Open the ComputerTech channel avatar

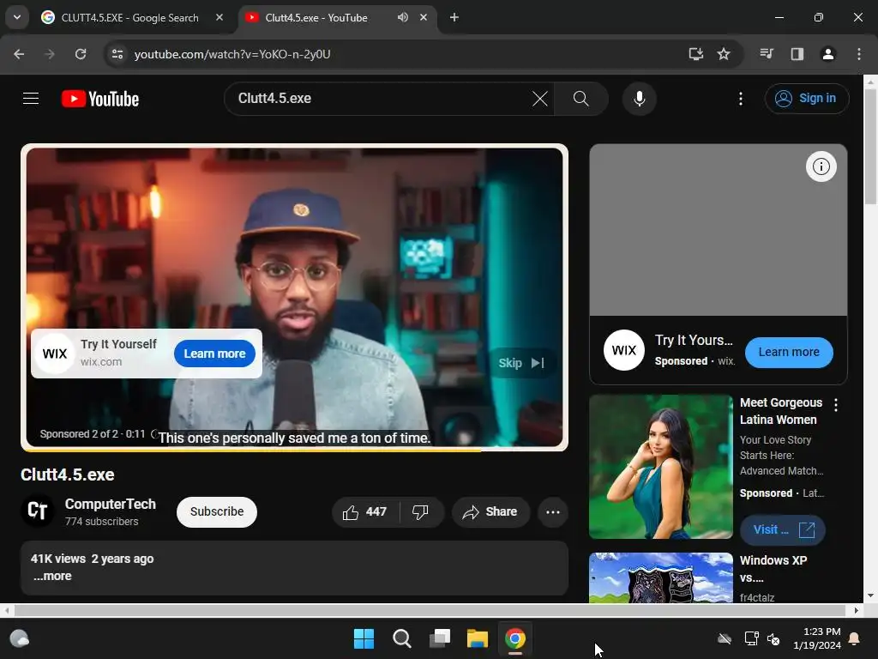[38, 511]
